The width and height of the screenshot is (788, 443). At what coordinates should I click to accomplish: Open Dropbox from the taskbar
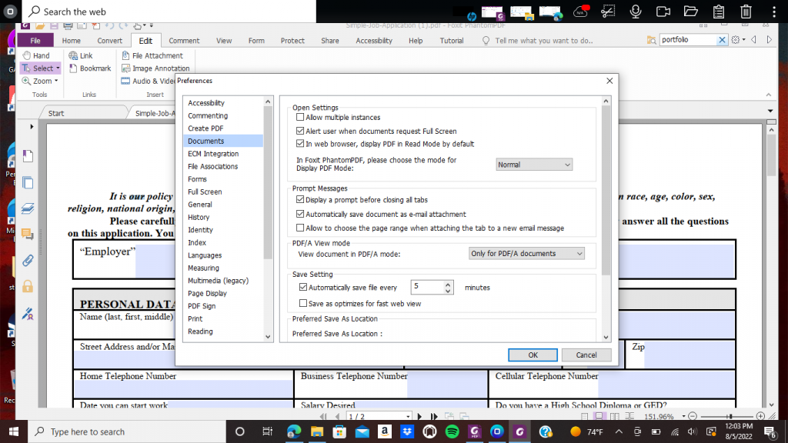[407, 431]
